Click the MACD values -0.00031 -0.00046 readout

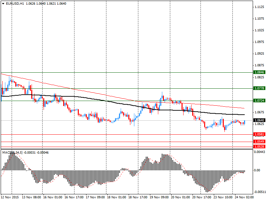tap(36, 153)
